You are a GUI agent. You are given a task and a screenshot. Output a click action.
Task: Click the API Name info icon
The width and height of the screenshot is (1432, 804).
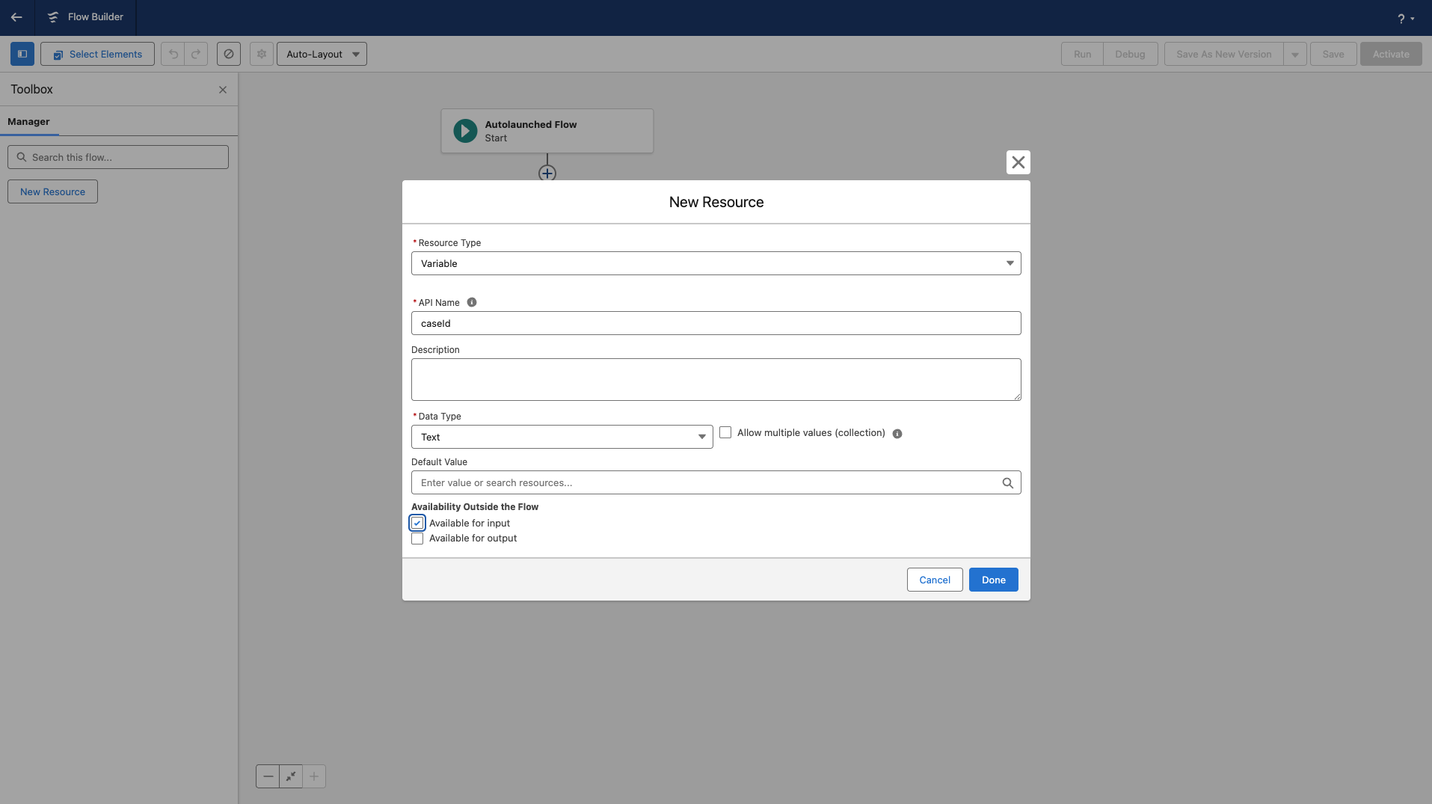pyautogui.click(x=472, y=302)
